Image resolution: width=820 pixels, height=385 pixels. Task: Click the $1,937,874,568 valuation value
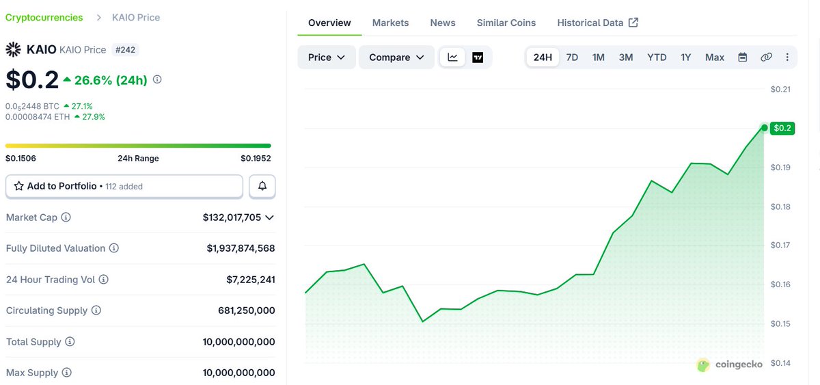point(241,248)
